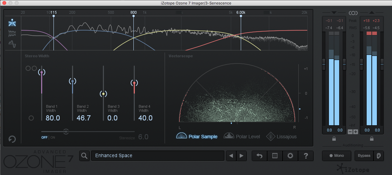Image resolution: width=392 pixels, height=175 pixels.
Task: Click the Band 2 Width value 46.7
Action: (83, 118)
